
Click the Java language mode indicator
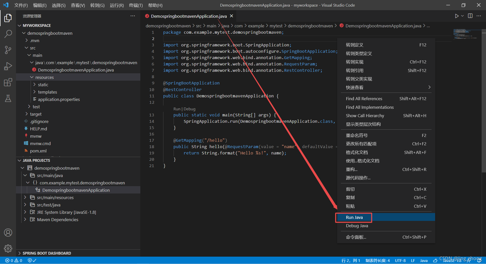click(x=424, y=260)
